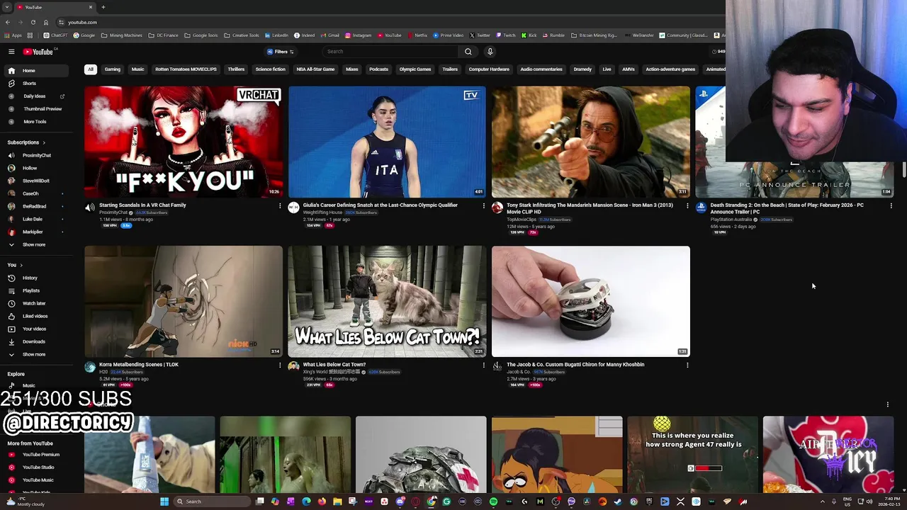
Task: Open the CaseOh subscription
Action: click(35, 193)
